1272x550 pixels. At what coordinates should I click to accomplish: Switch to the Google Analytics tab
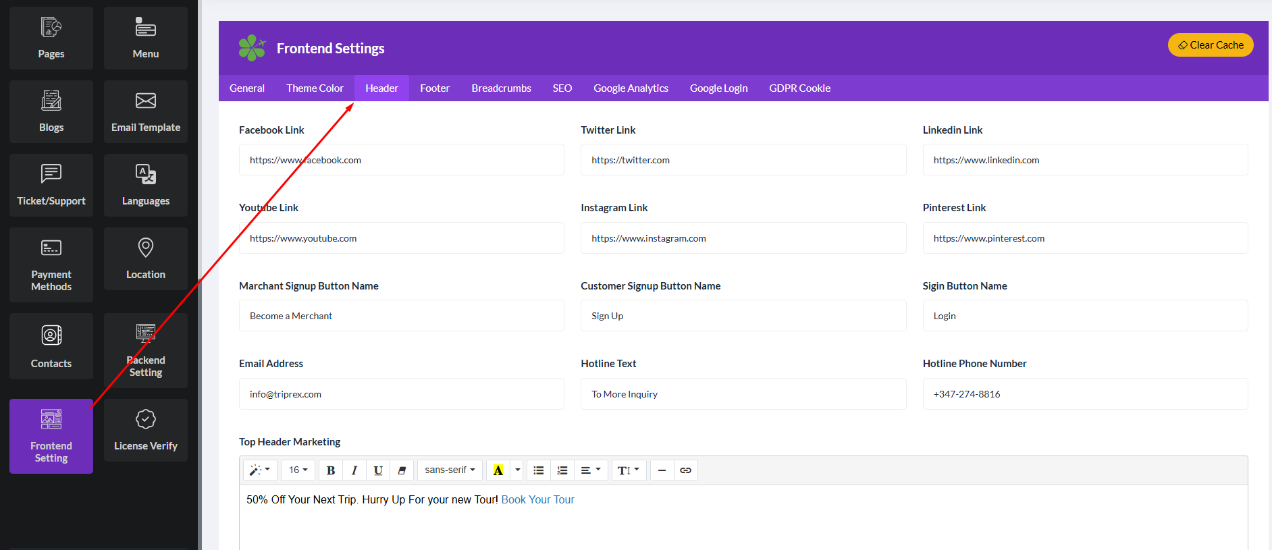631,88
